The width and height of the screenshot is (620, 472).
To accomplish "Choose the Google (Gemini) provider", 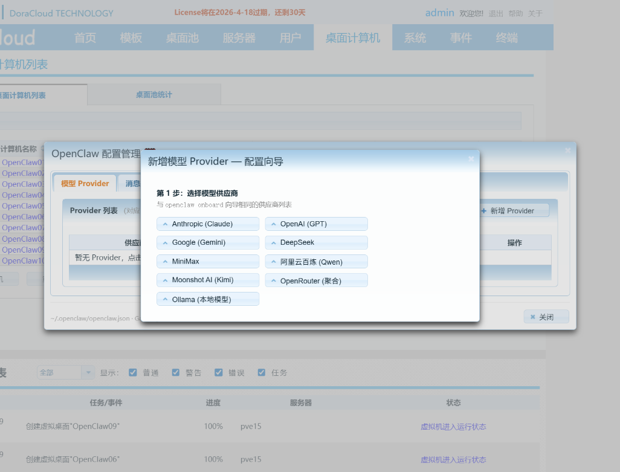I will [x=208, y=242].
